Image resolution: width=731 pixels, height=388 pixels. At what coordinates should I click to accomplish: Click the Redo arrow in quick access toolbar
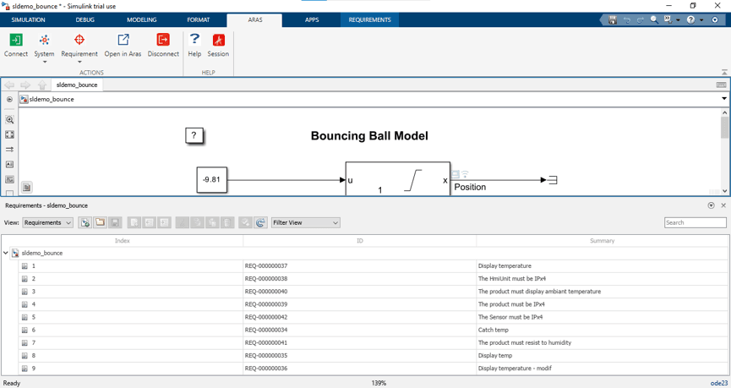(x=641, y=19)
